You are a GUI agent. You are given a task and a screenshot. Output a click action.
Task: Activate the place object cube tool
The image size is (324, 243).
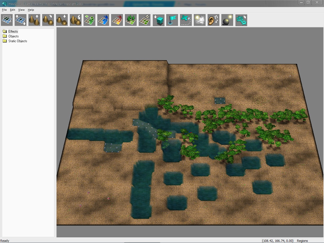click(159, 20)
